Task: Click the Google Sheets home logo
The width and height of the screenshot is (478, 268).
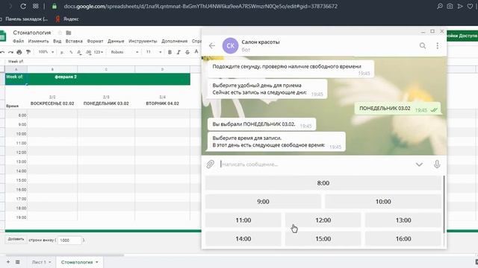Action: 3,36
